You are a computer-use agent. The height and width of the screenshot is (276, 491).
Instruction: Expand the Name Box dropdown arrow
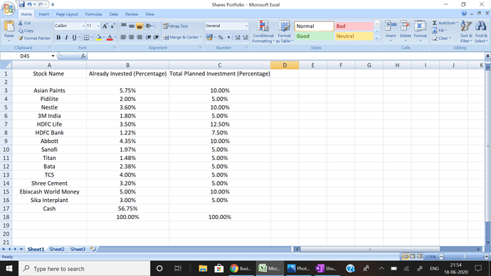pos(53,56)
